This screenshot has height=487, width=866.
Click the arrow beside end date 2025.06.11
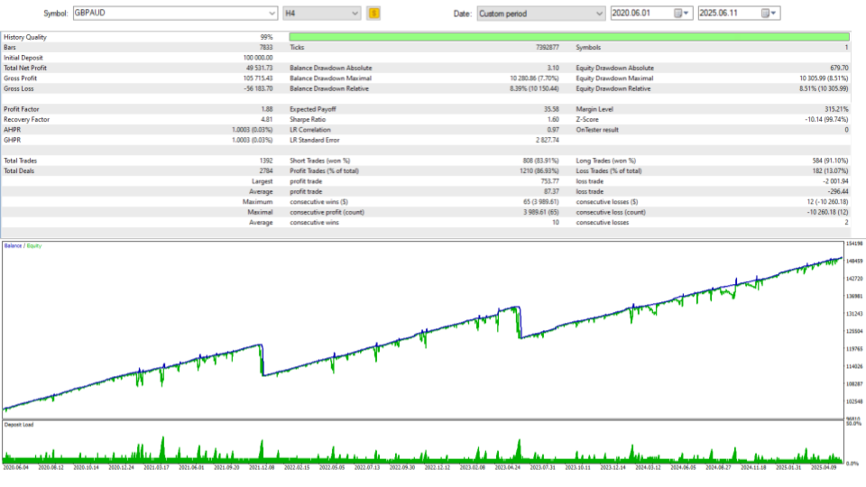(774, 14)
